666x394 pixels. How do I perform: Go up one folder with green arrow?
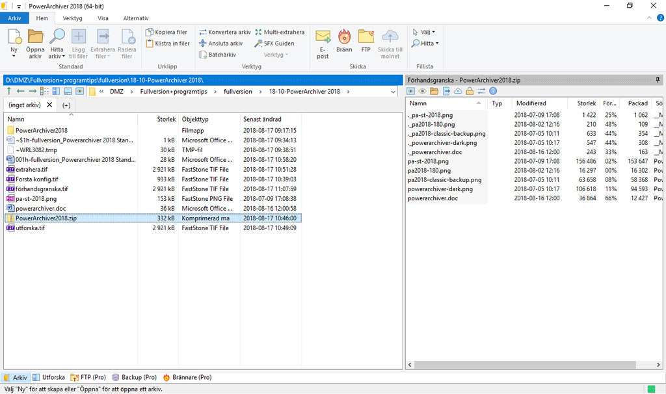9,91
